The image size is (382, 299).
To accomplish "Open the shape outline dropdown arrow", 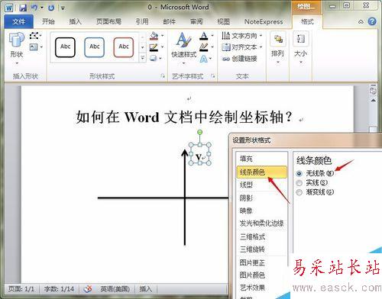I will [x=162, y=47].
